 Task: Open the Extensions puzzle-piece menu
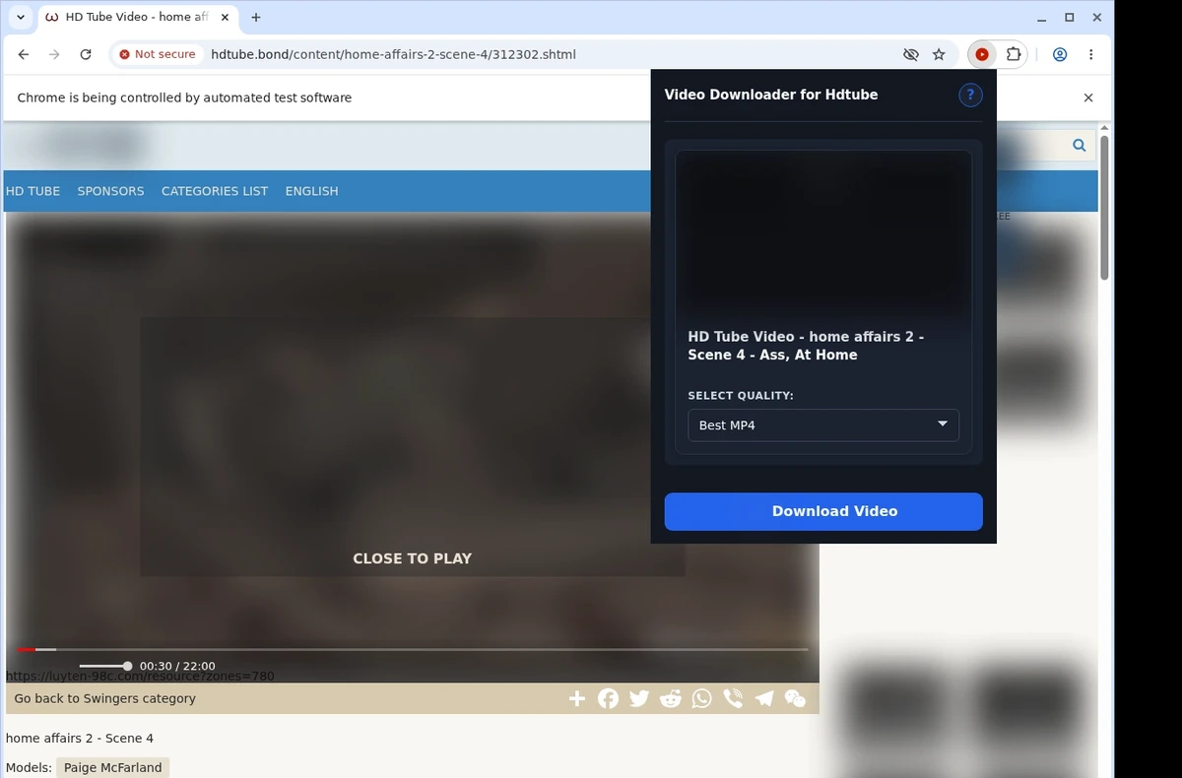coord(1013,54)
